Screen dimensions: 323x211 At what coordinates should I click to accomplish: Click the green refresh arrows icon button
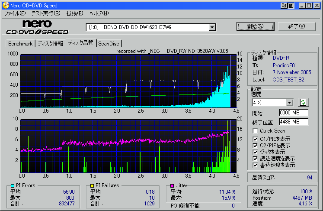coord(303,103)
